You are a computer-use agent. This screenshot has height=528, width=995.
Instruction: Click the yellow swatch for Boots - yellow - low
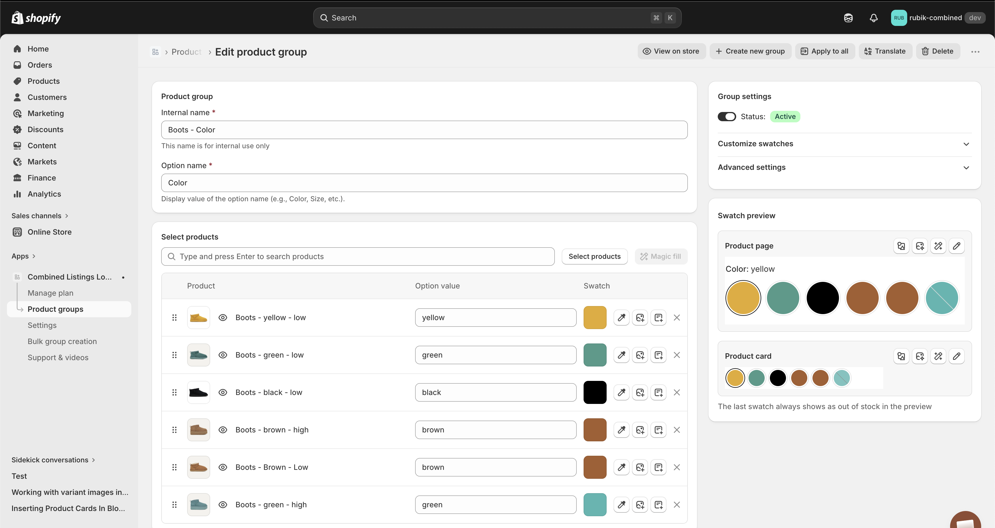(x=595, y=317)
